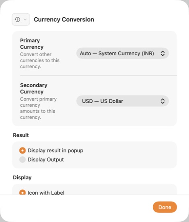
Task: Click the Done button
Action: 165,207
